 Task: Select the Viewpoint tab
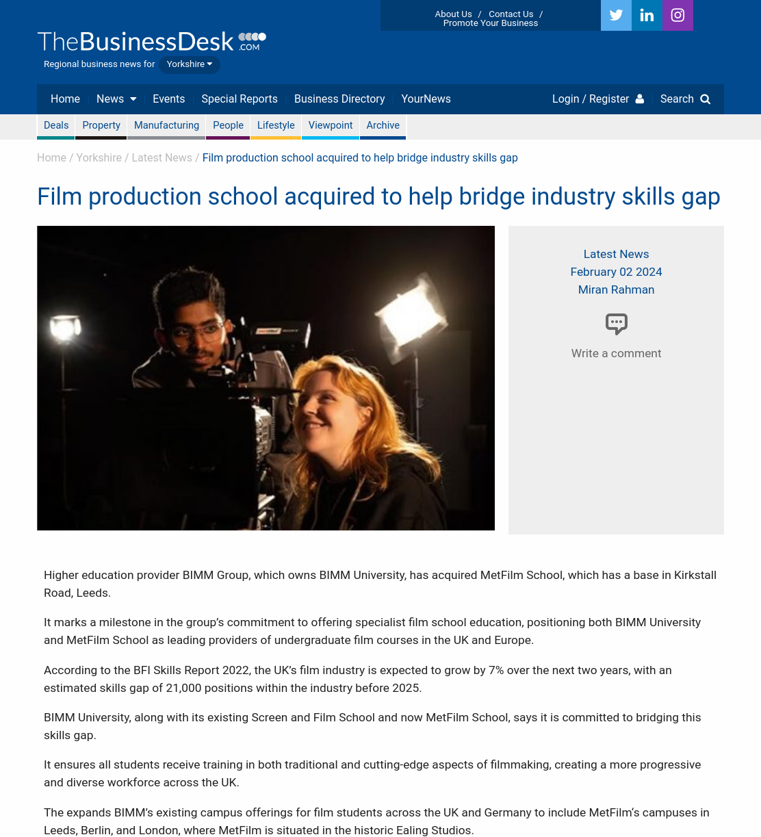pyautogui.click(x=331, y=126)
